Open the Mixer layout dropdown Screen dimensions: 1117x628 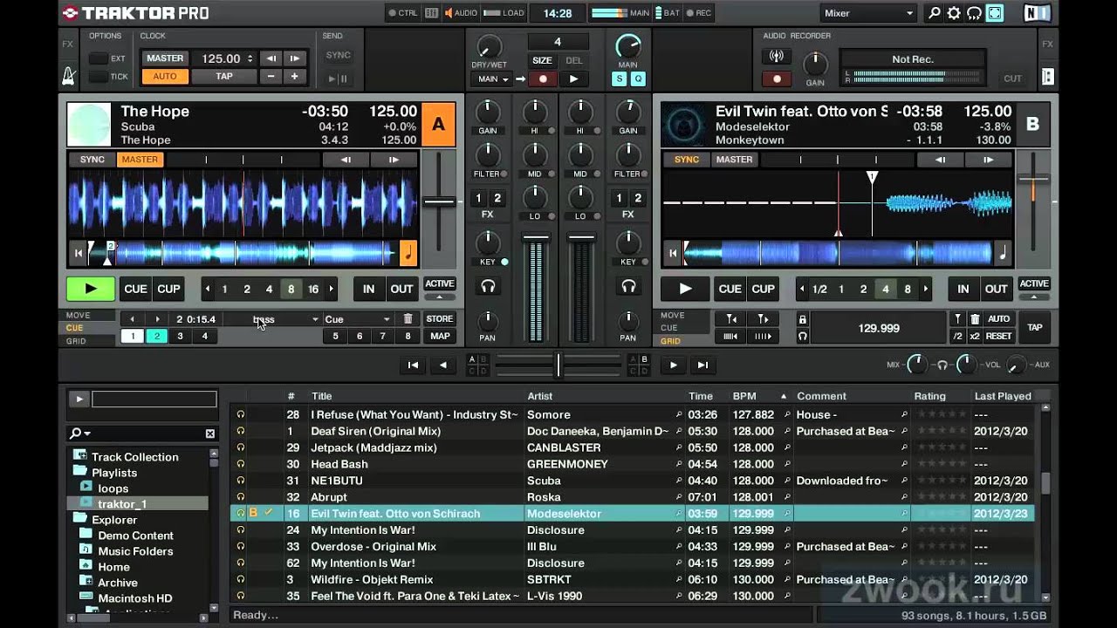click(868, 13)
